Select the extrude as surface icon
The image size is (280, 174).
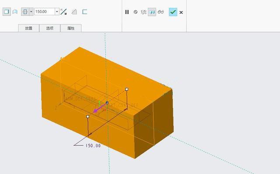click(15, 12)
